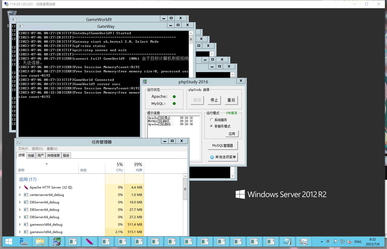This screenshot has height=249, width=387.
Task: Open the Windows Start button
Action: pos(9,242)
